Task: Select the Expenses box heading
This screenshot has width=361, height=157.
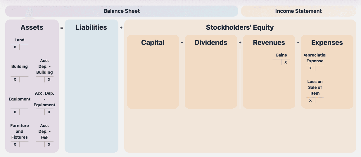Action: (327, 43)
